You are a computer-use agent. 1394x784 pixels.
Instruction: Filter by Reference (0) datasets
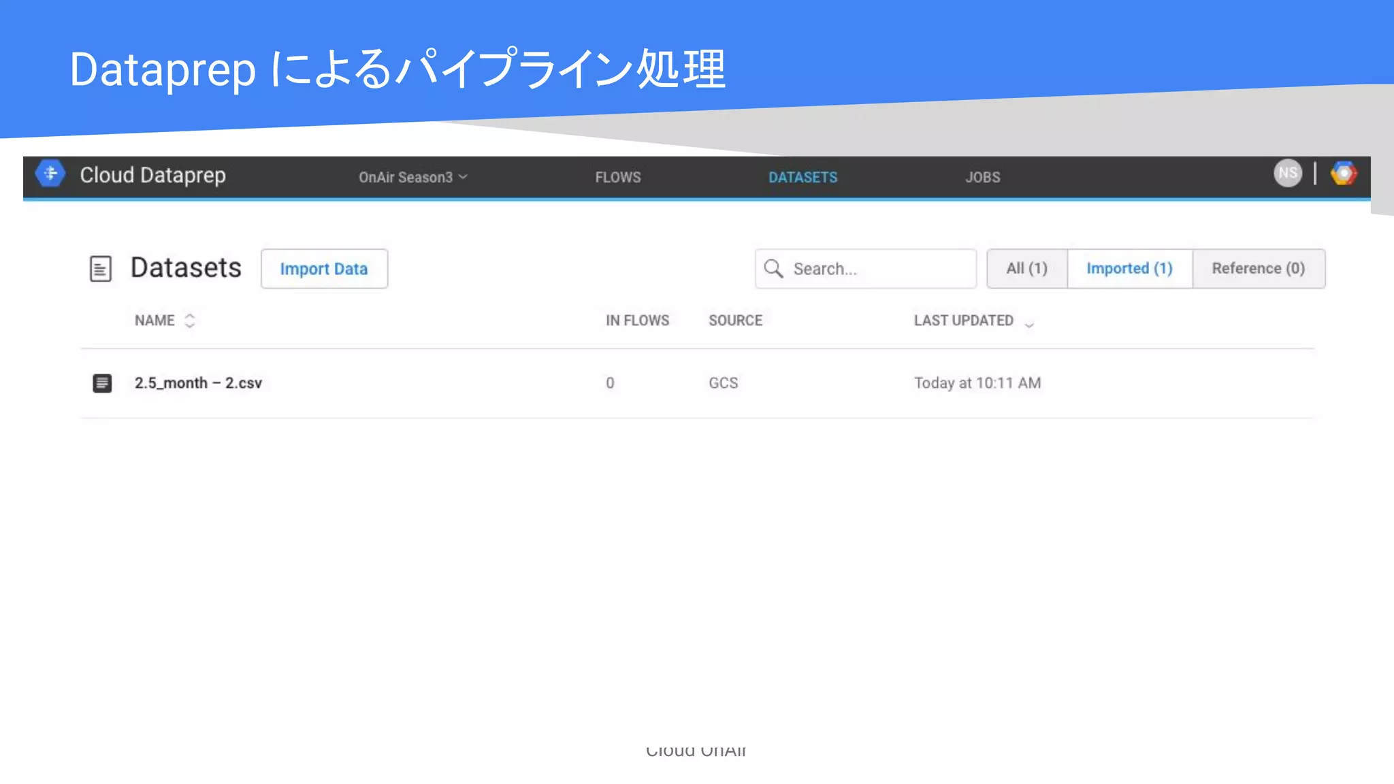coord(1259,269)
